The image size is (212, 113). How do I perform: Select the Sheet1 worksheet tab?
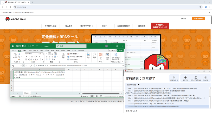(27, 93)
